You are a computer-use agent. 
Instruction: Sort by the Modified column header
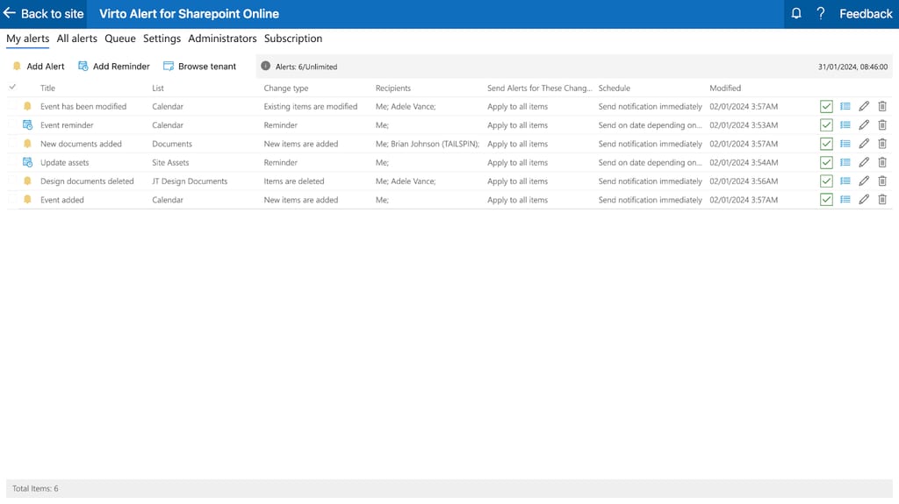pos(724,88)
